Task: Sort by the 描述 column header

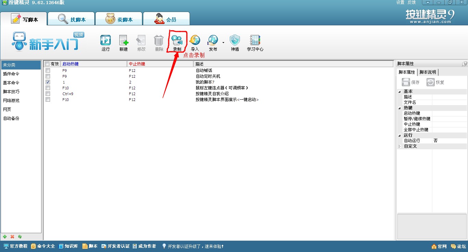Action: tap(293, 64)
